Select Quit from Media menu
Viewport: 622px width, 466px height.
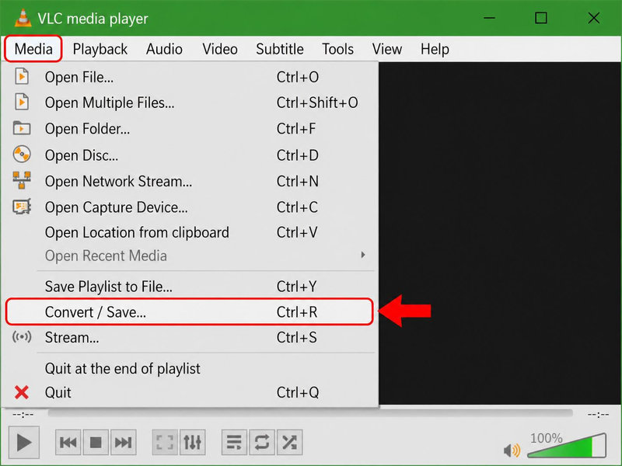pyautogui.click(x=190, y=392)
